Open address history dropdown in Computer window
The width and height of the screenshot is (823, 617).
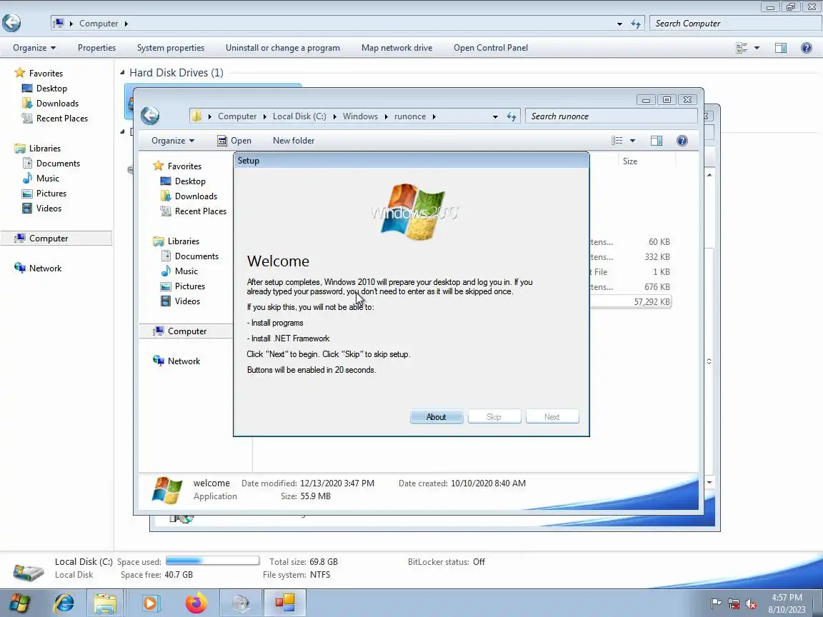coord(619,24)
